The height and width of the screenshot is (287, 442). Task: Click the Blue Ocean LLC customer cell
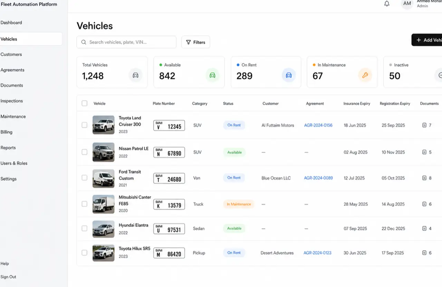click(276, 178)
